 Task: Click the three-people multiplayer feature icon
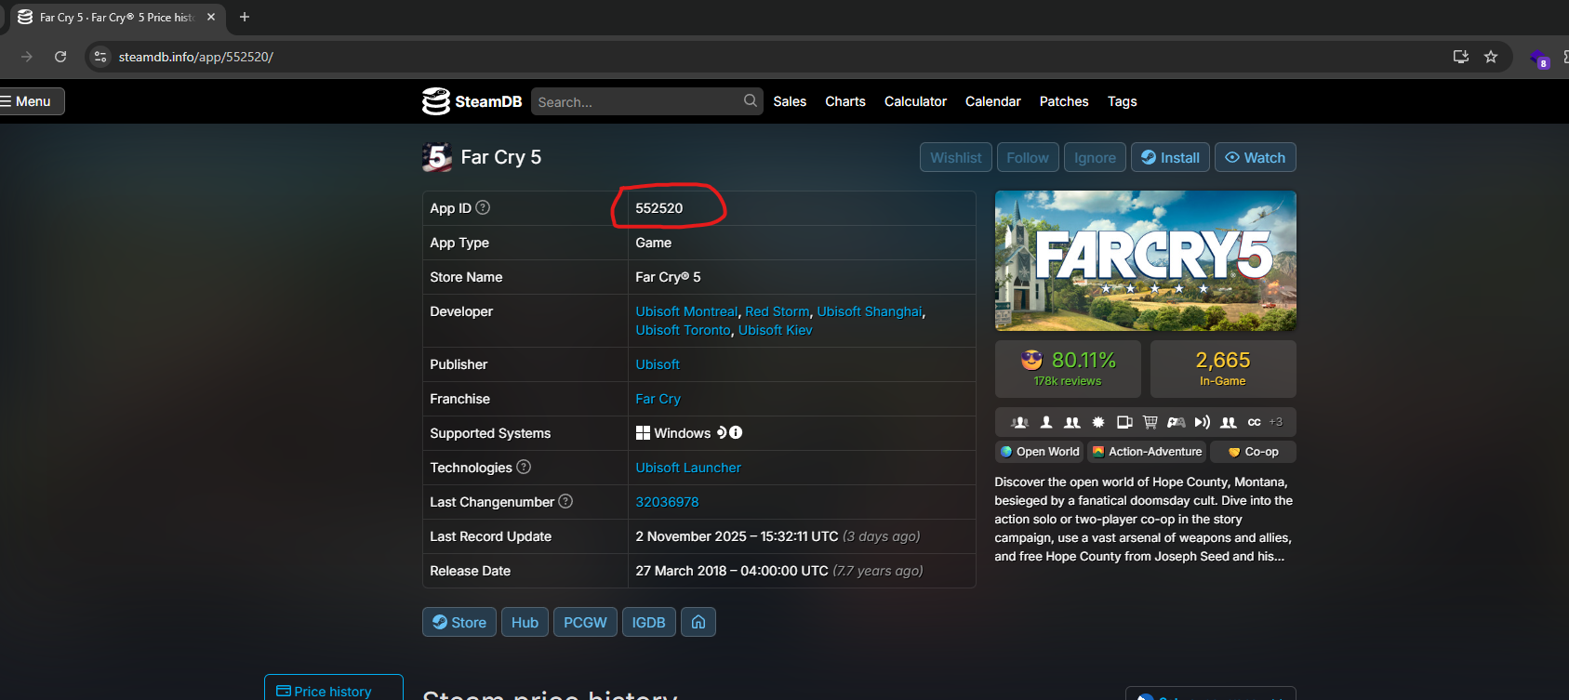(1020, 422)
